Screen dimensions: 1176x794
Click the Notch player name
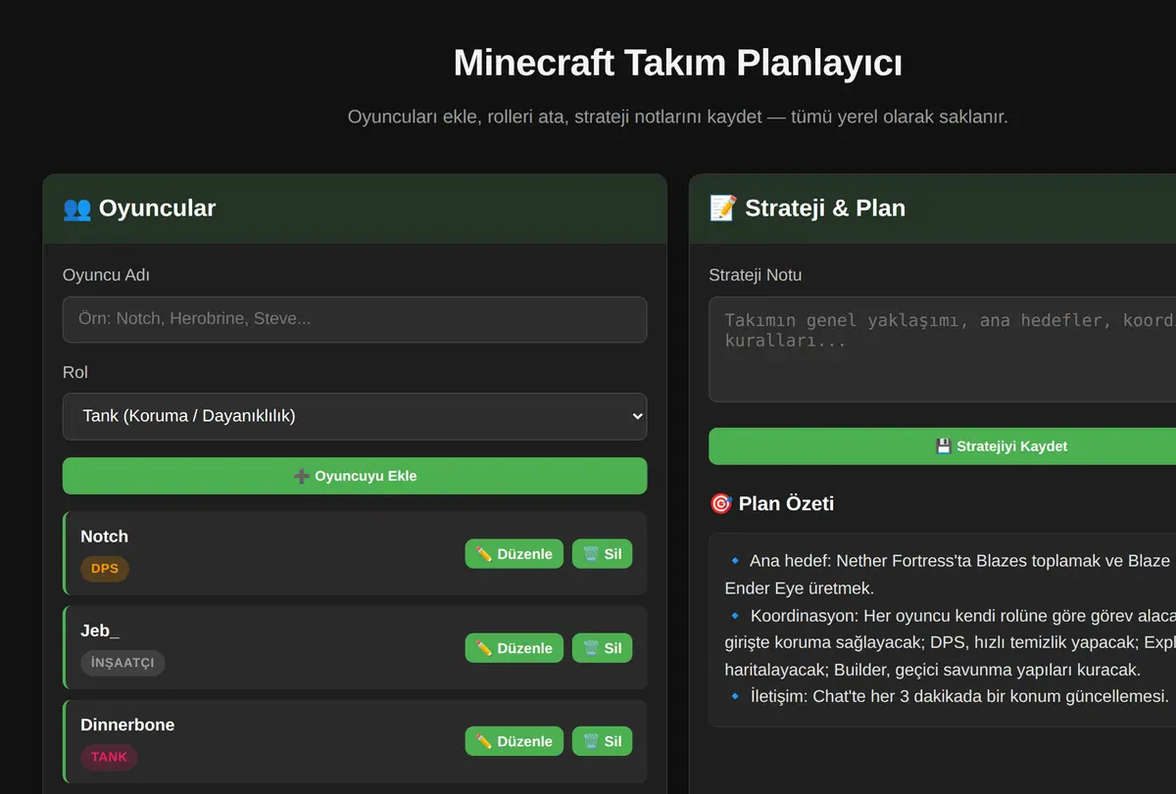tap(104, 537)
